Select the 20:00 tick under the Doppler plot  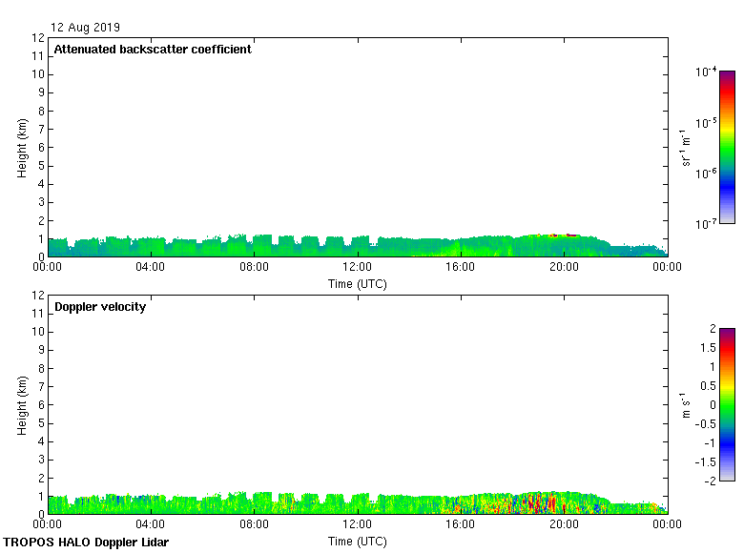point(564,524)
